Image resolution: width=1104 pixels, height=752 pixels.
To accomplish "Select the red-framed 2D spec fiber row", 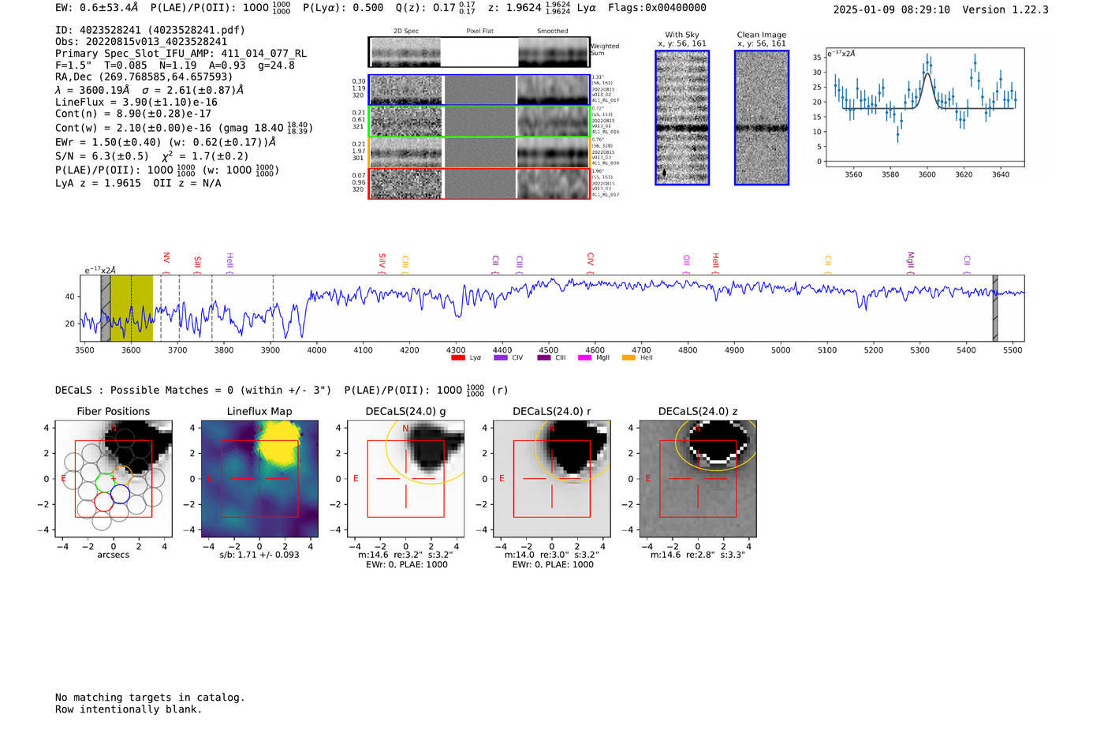I will point(479,183).
